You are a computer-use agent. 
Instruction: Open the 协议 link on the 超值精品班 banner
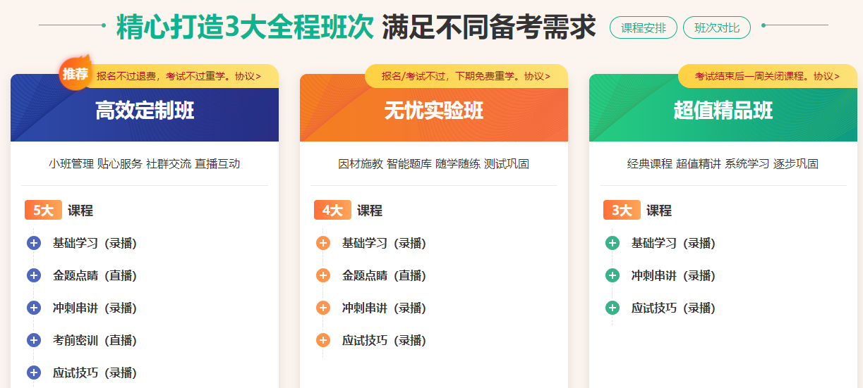[826, 76]
